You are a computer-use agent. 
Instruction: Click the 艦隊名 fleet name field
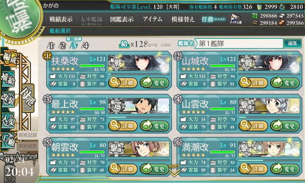click(239, 43)
